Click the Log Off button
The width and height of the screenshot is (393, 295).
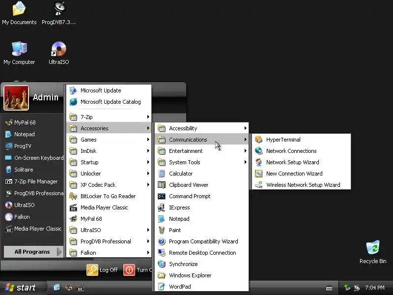pyautogui.click(x=102, y=270)
